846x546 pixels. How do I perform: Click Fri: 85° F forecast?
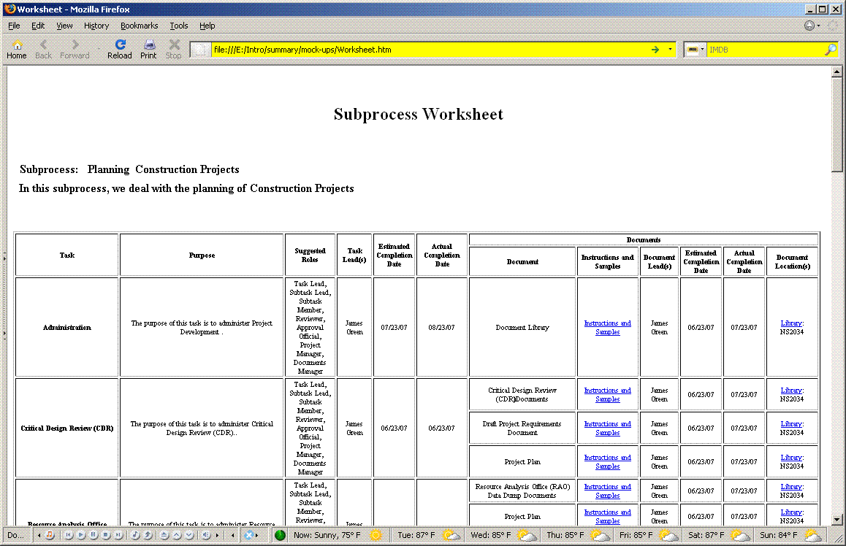[636, 535]
